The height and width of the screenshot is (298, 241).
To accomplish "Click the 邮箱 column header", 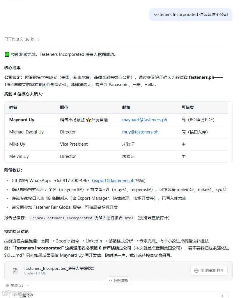I will coord(126,107).
